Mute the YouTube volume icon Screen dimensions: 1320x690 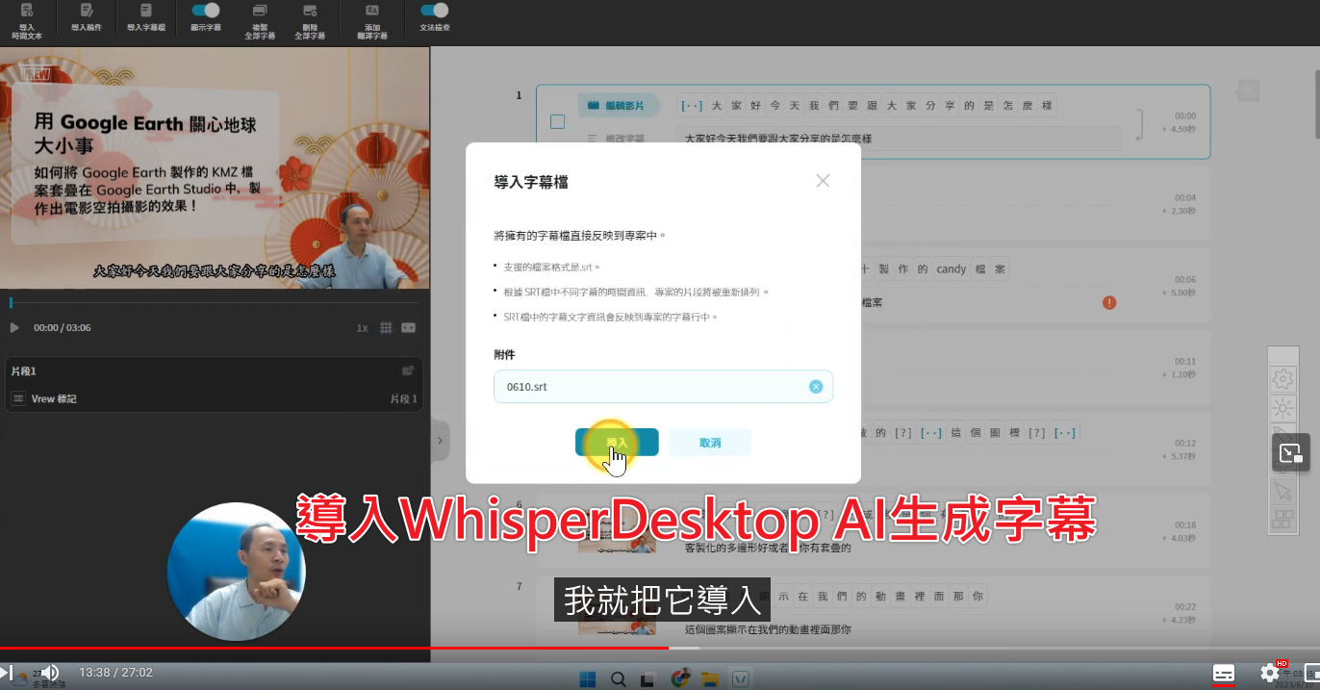tap(50, 672)
